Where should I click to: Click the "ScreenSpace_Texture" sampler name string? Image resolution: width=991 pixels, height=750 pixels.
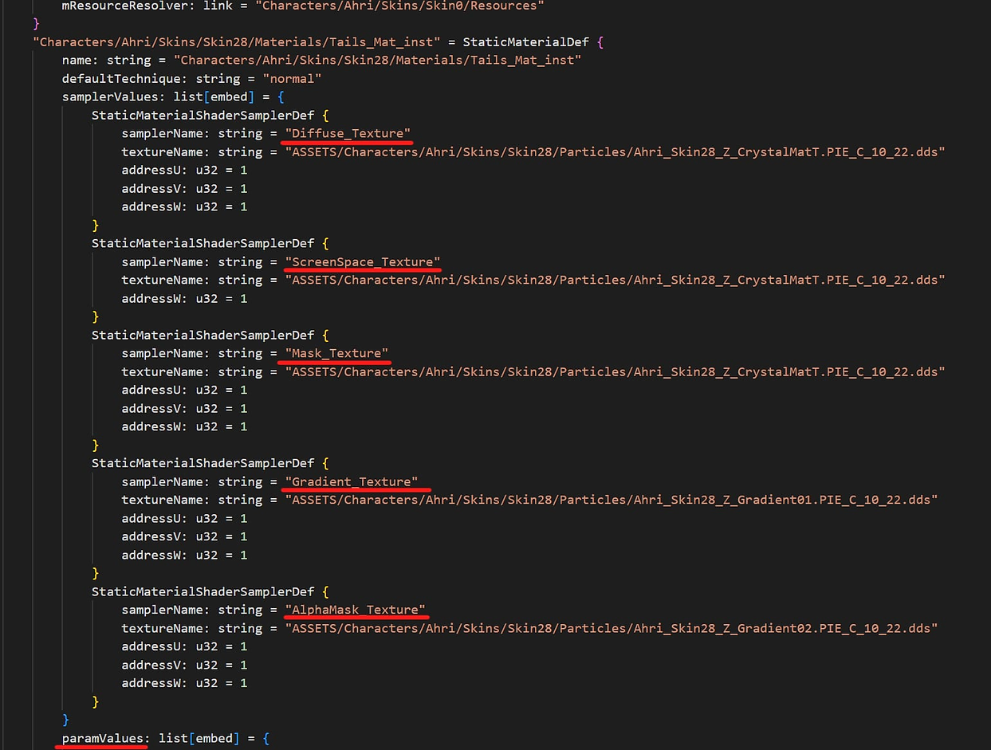coord(363,261)
